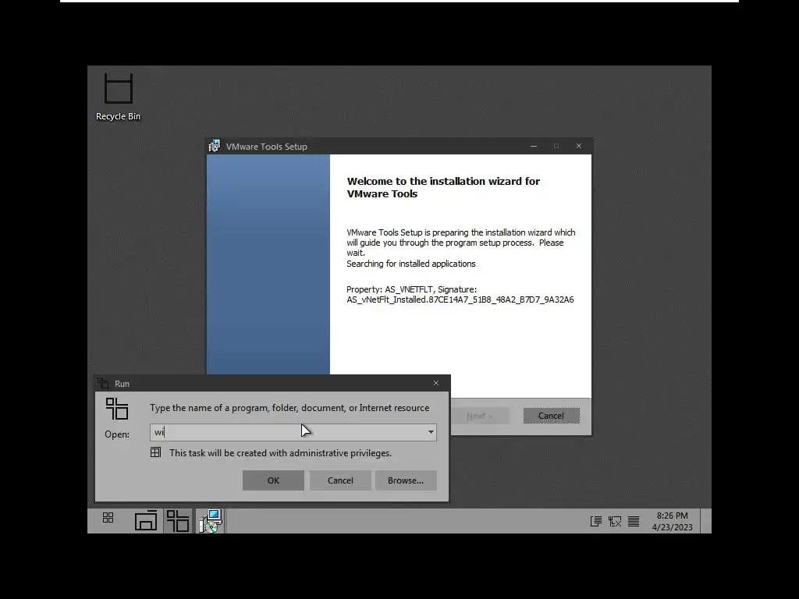Close the VMware Tools Setup window
This screenshot has height=599, width=799.
coord(578,146)
